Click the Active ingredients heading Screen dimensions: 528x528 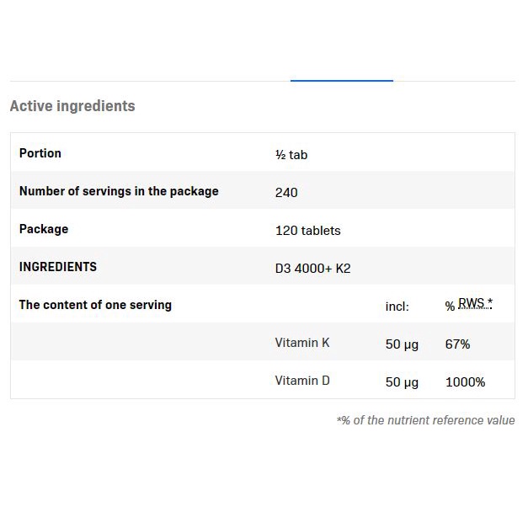72,106
